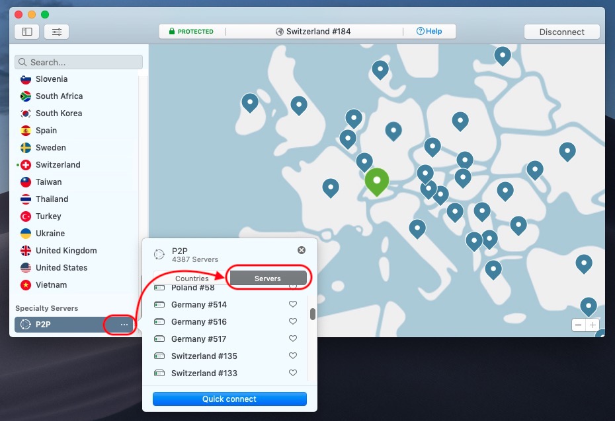This screenshot has height=421, width=615.
Task: Switch to the Servers tab
Action: 268,278
